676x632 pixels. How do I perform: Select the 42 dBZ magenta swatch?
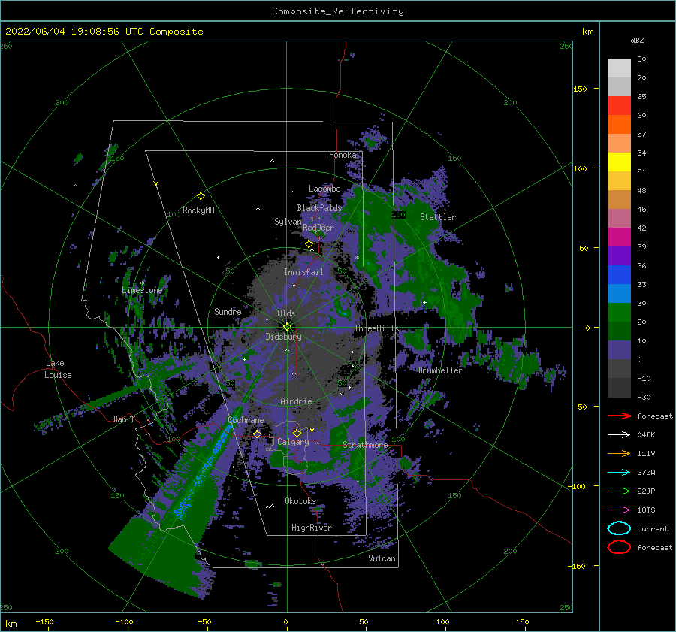(619, 237)
